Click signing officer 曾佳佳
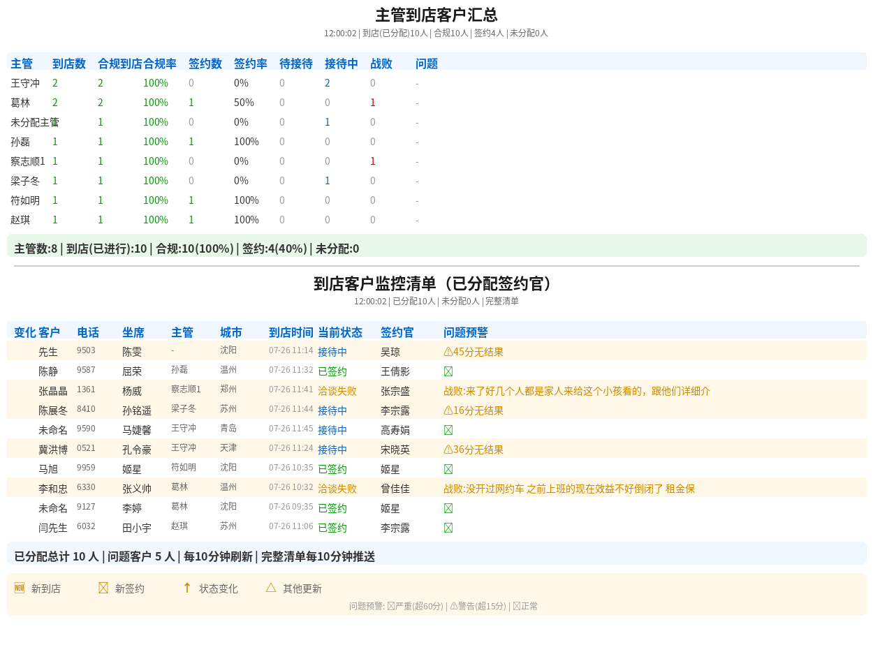The image size is (873, 645). pyautogui.click(x=395, y=489)
